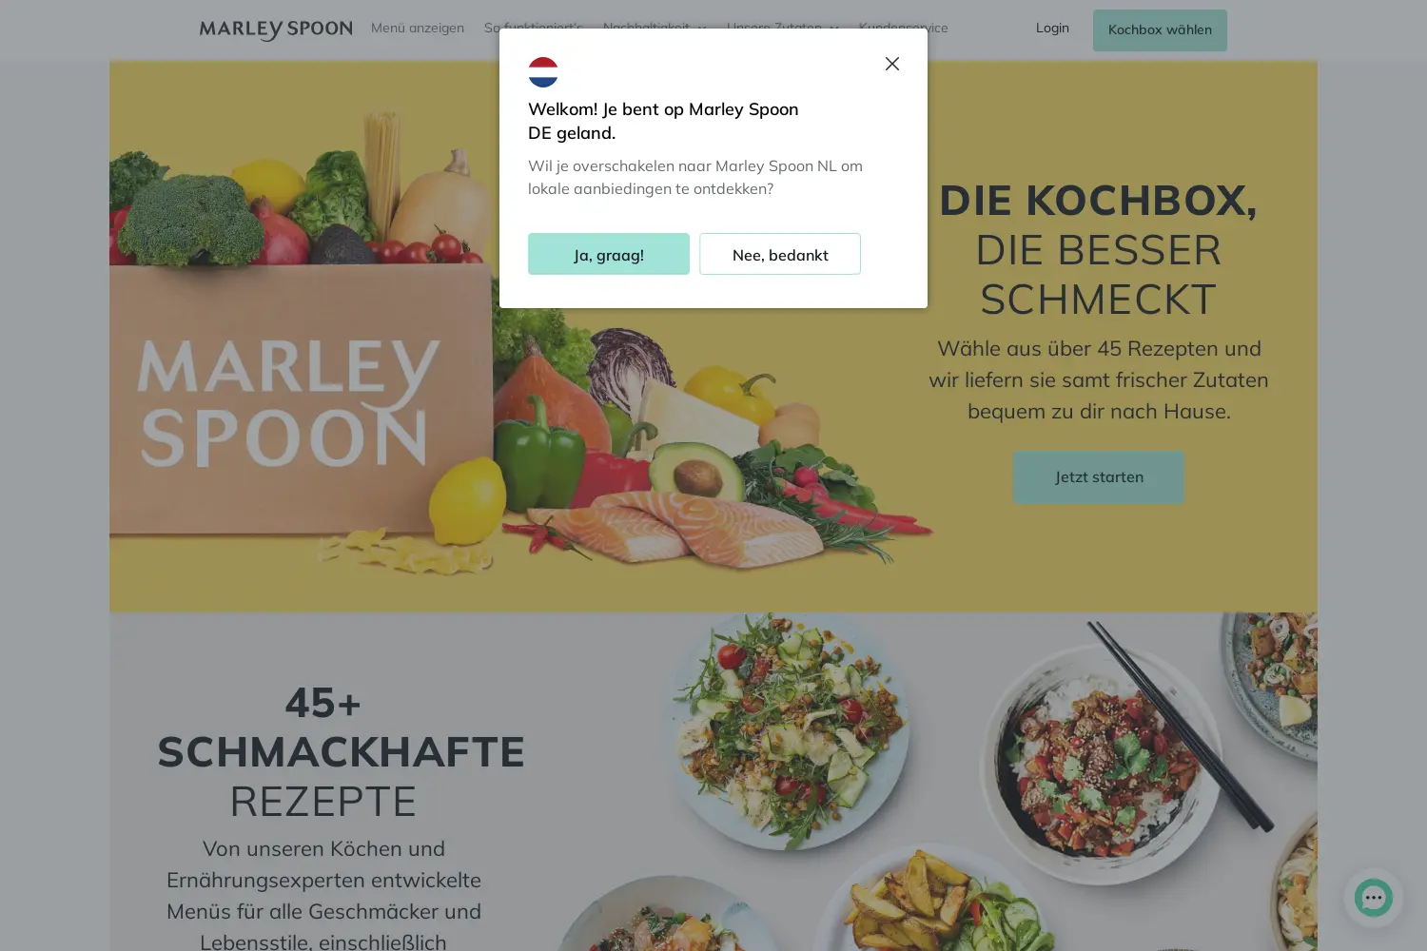Open the So funktioniert's page
The width and height of the screenshot is (1427, 951).
click(534, 28)
